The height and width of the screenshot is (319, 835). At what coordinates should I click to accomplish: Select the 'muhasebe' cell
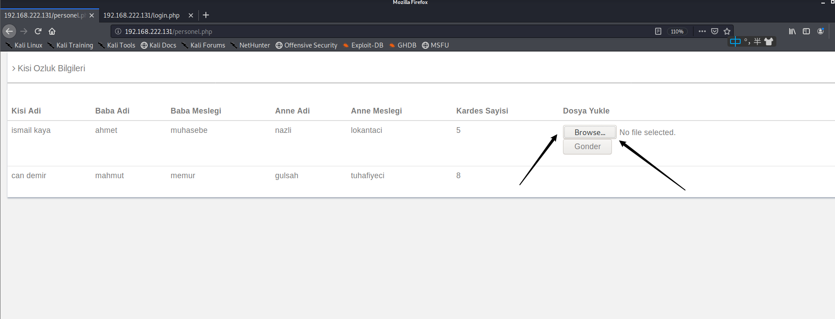pyautogui.click(x=189, y=130)
